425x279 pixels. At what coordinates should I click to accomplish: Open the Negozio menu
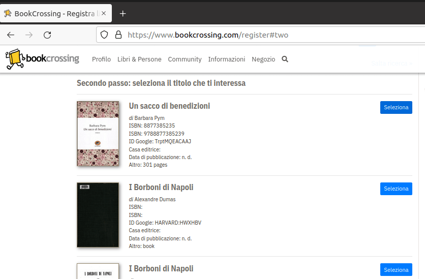tap(263, 59)
